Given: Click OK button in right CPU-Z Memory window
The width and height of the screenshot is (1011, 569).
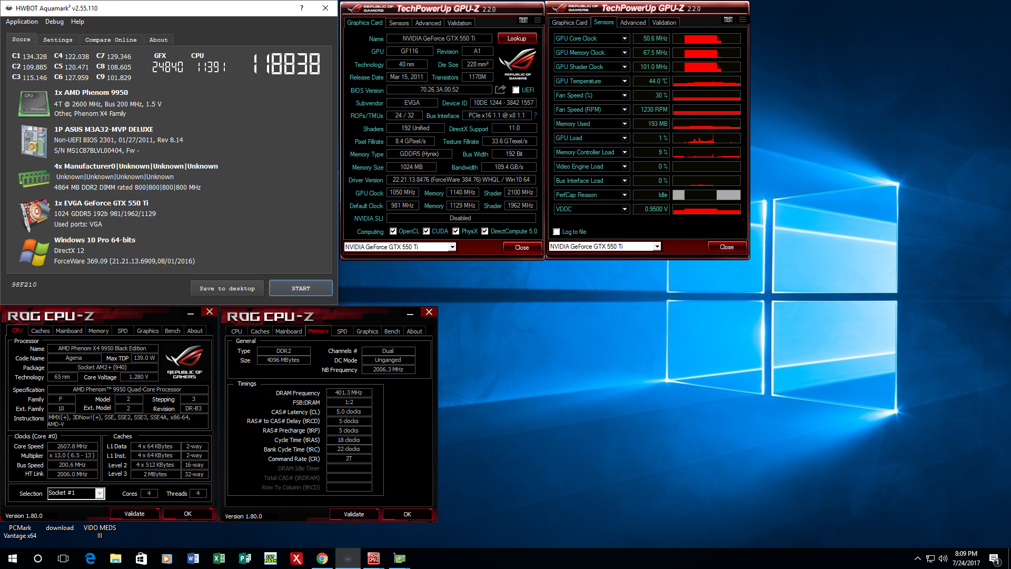Looking at the screenshot, I should click(407, 514).
